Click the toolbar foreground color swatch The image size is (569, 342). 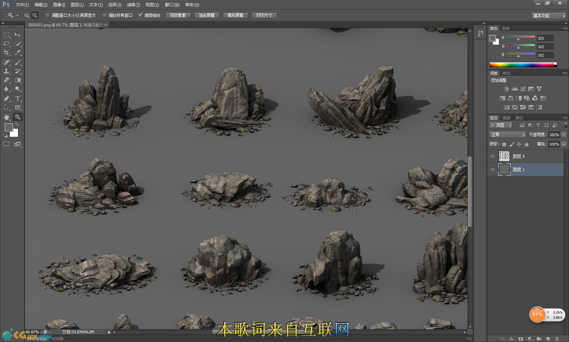pyautogui.click(x=9, y=127)
